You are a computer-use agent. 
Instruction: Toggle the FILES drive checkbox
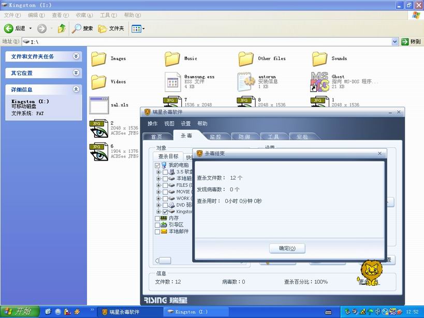[165, 185]
